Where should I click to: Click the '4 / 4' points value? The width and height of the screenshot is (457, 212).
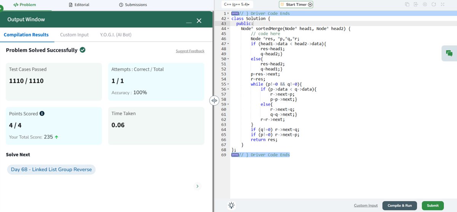15,125
